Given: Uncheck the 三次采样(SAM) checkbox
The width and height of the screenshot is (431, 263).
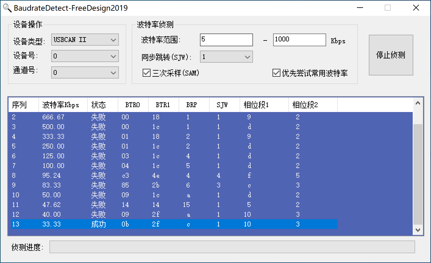Looking at the screenshot, I should pyautogui.click(x=146, y=73).
